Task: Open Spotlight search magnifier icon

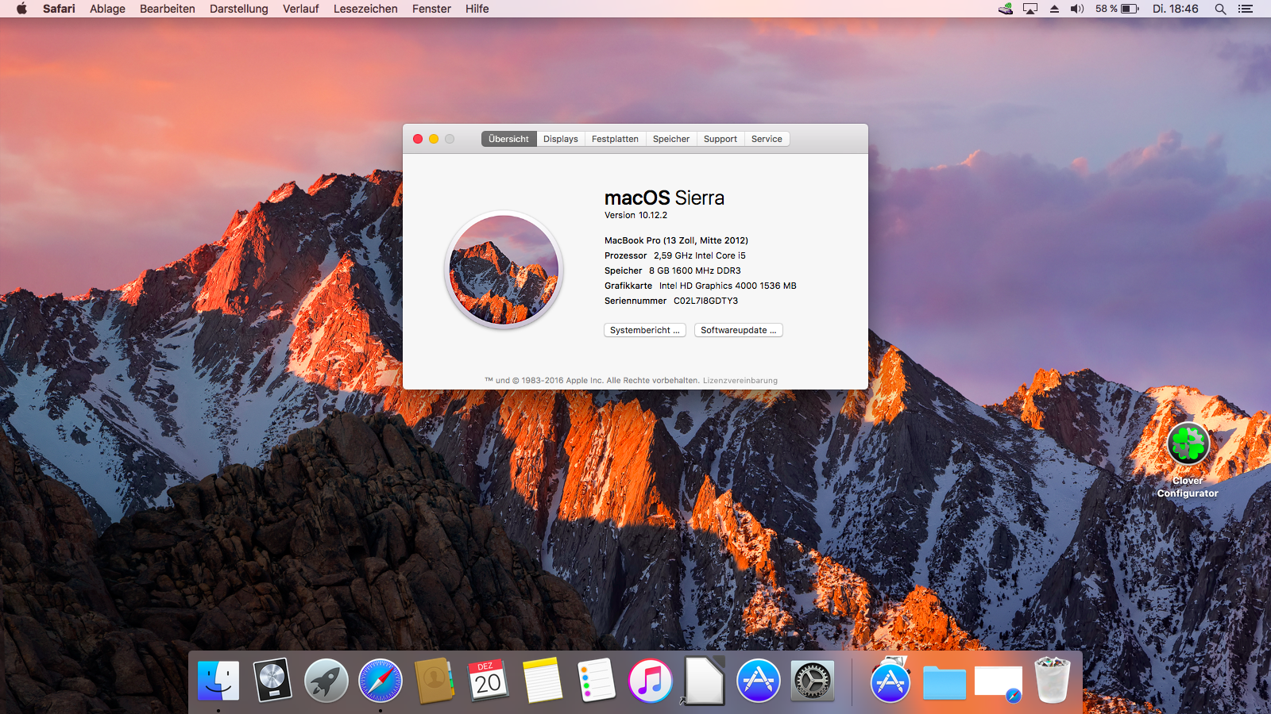Action: click(1220, 9)
